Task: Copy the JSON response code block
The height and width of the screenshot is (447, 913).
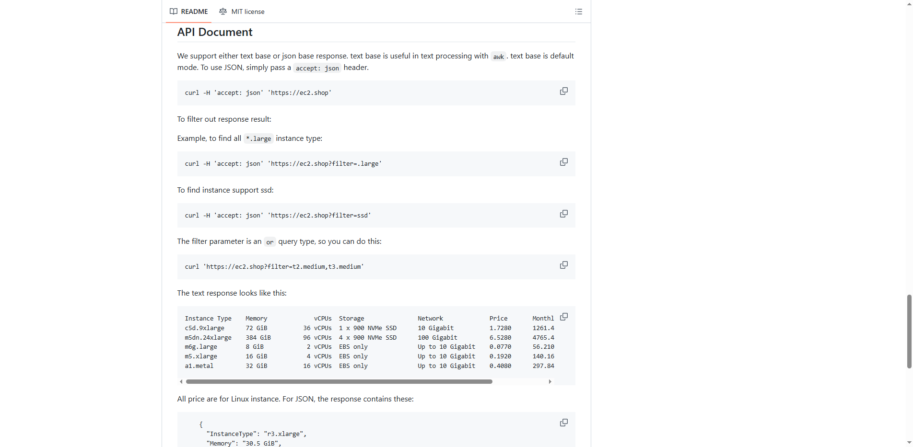Action: tap(563, 423)
